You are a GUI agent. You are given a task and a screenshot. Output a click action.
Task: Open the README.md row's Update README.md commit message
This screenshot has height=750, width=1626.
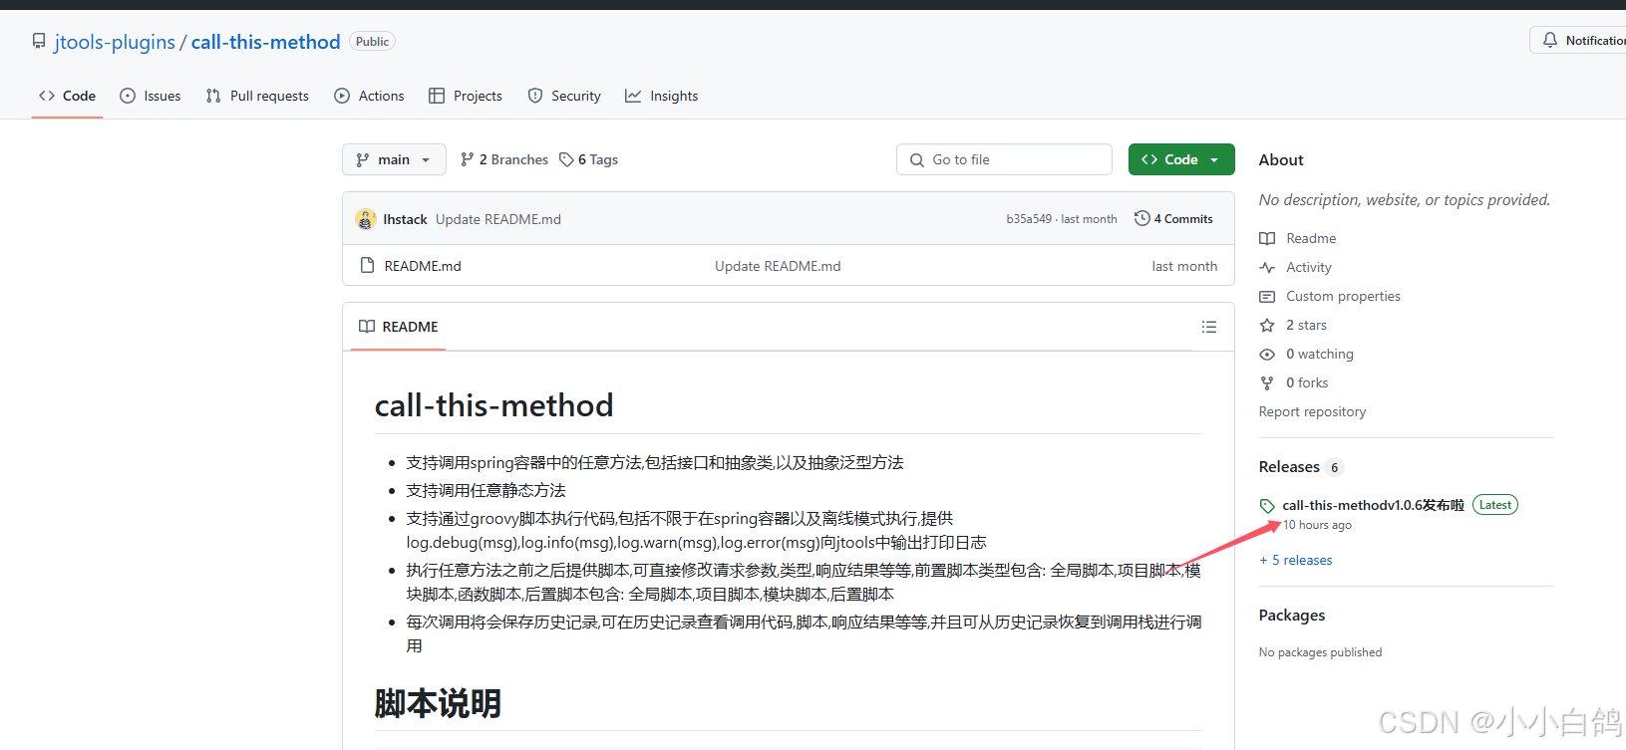click(x=778, y=266)
